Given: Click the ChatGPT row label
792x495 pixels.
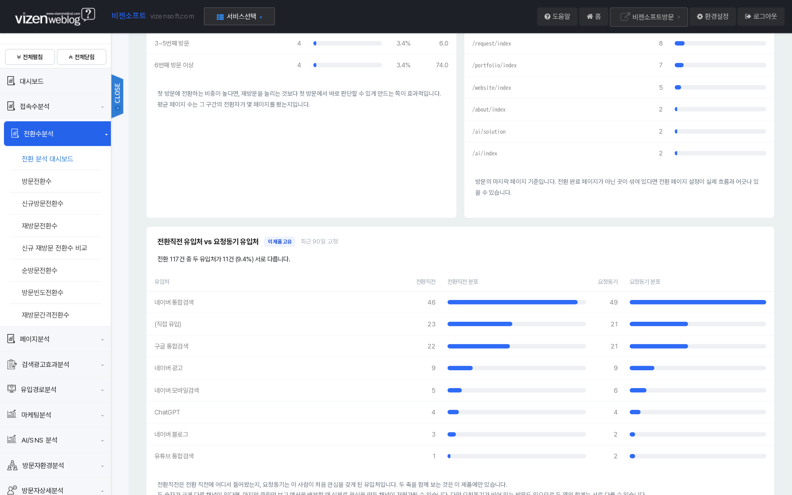Looking at the screenshot, I should coord(167,412).
